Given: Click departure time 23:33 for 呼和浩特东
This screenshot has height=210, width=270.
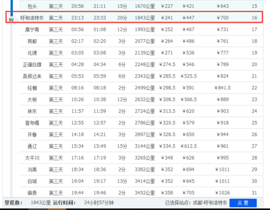Looking at the screenshot, I should point(99,18).
